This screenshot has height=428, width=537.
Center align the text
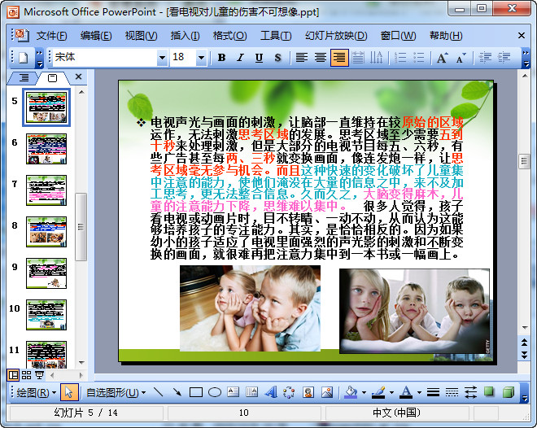321,58
